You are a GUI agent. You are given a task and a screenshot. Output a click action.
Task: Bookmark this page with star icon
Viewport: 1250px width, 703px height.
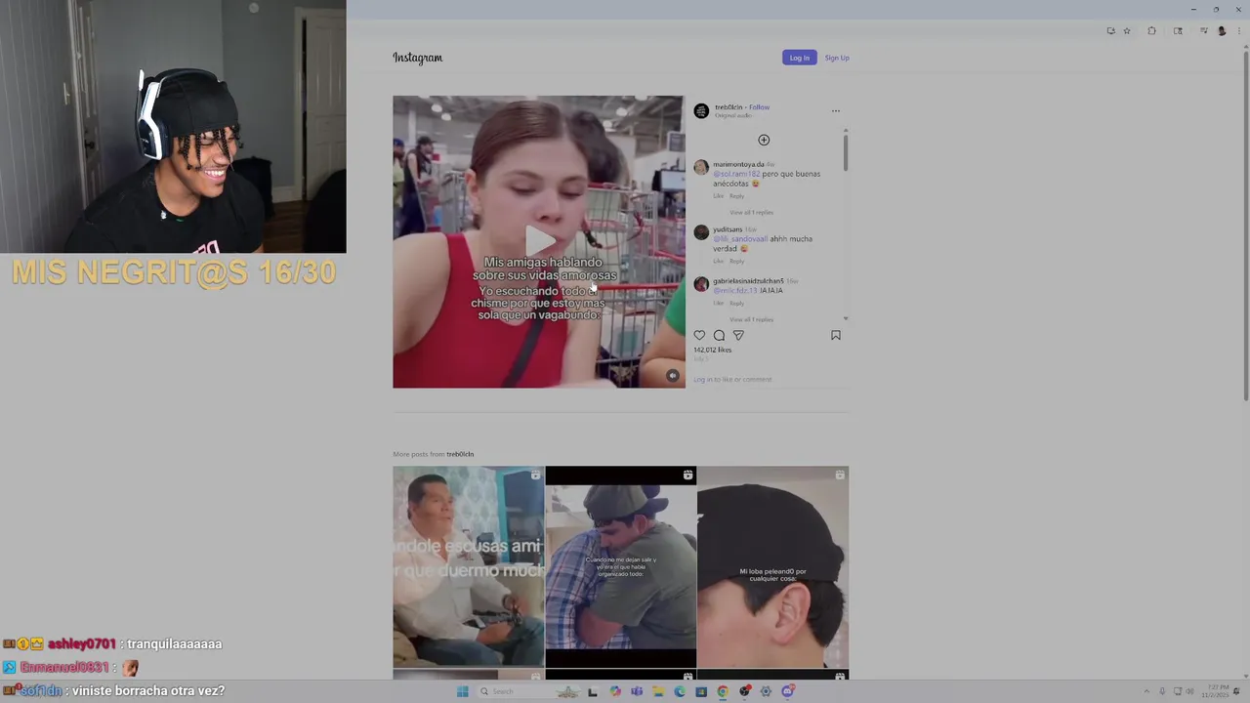click(1127, 31)
